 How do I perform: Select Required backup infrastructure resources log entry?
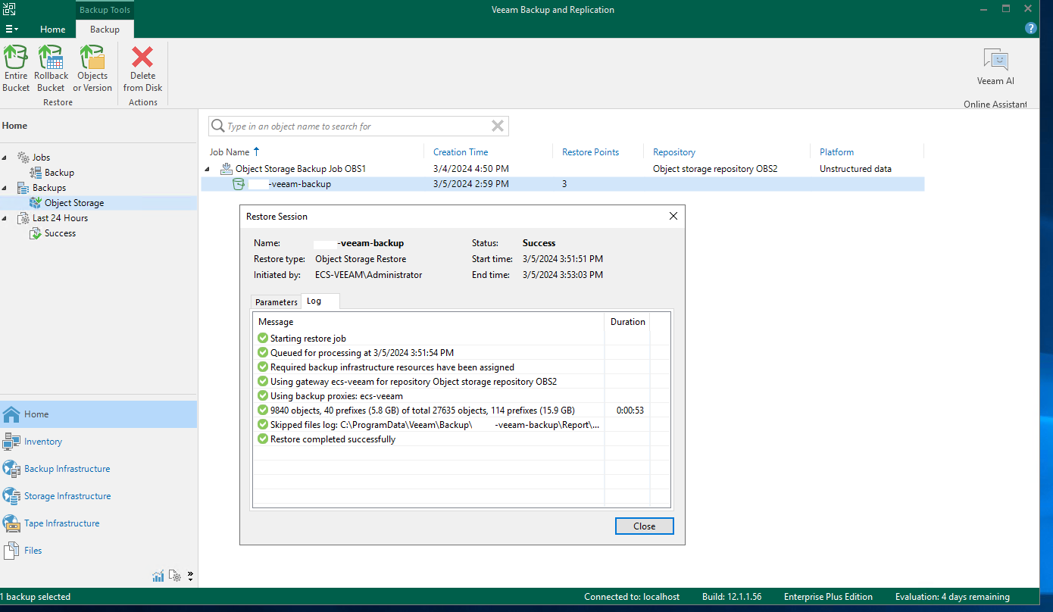[461, 367]
